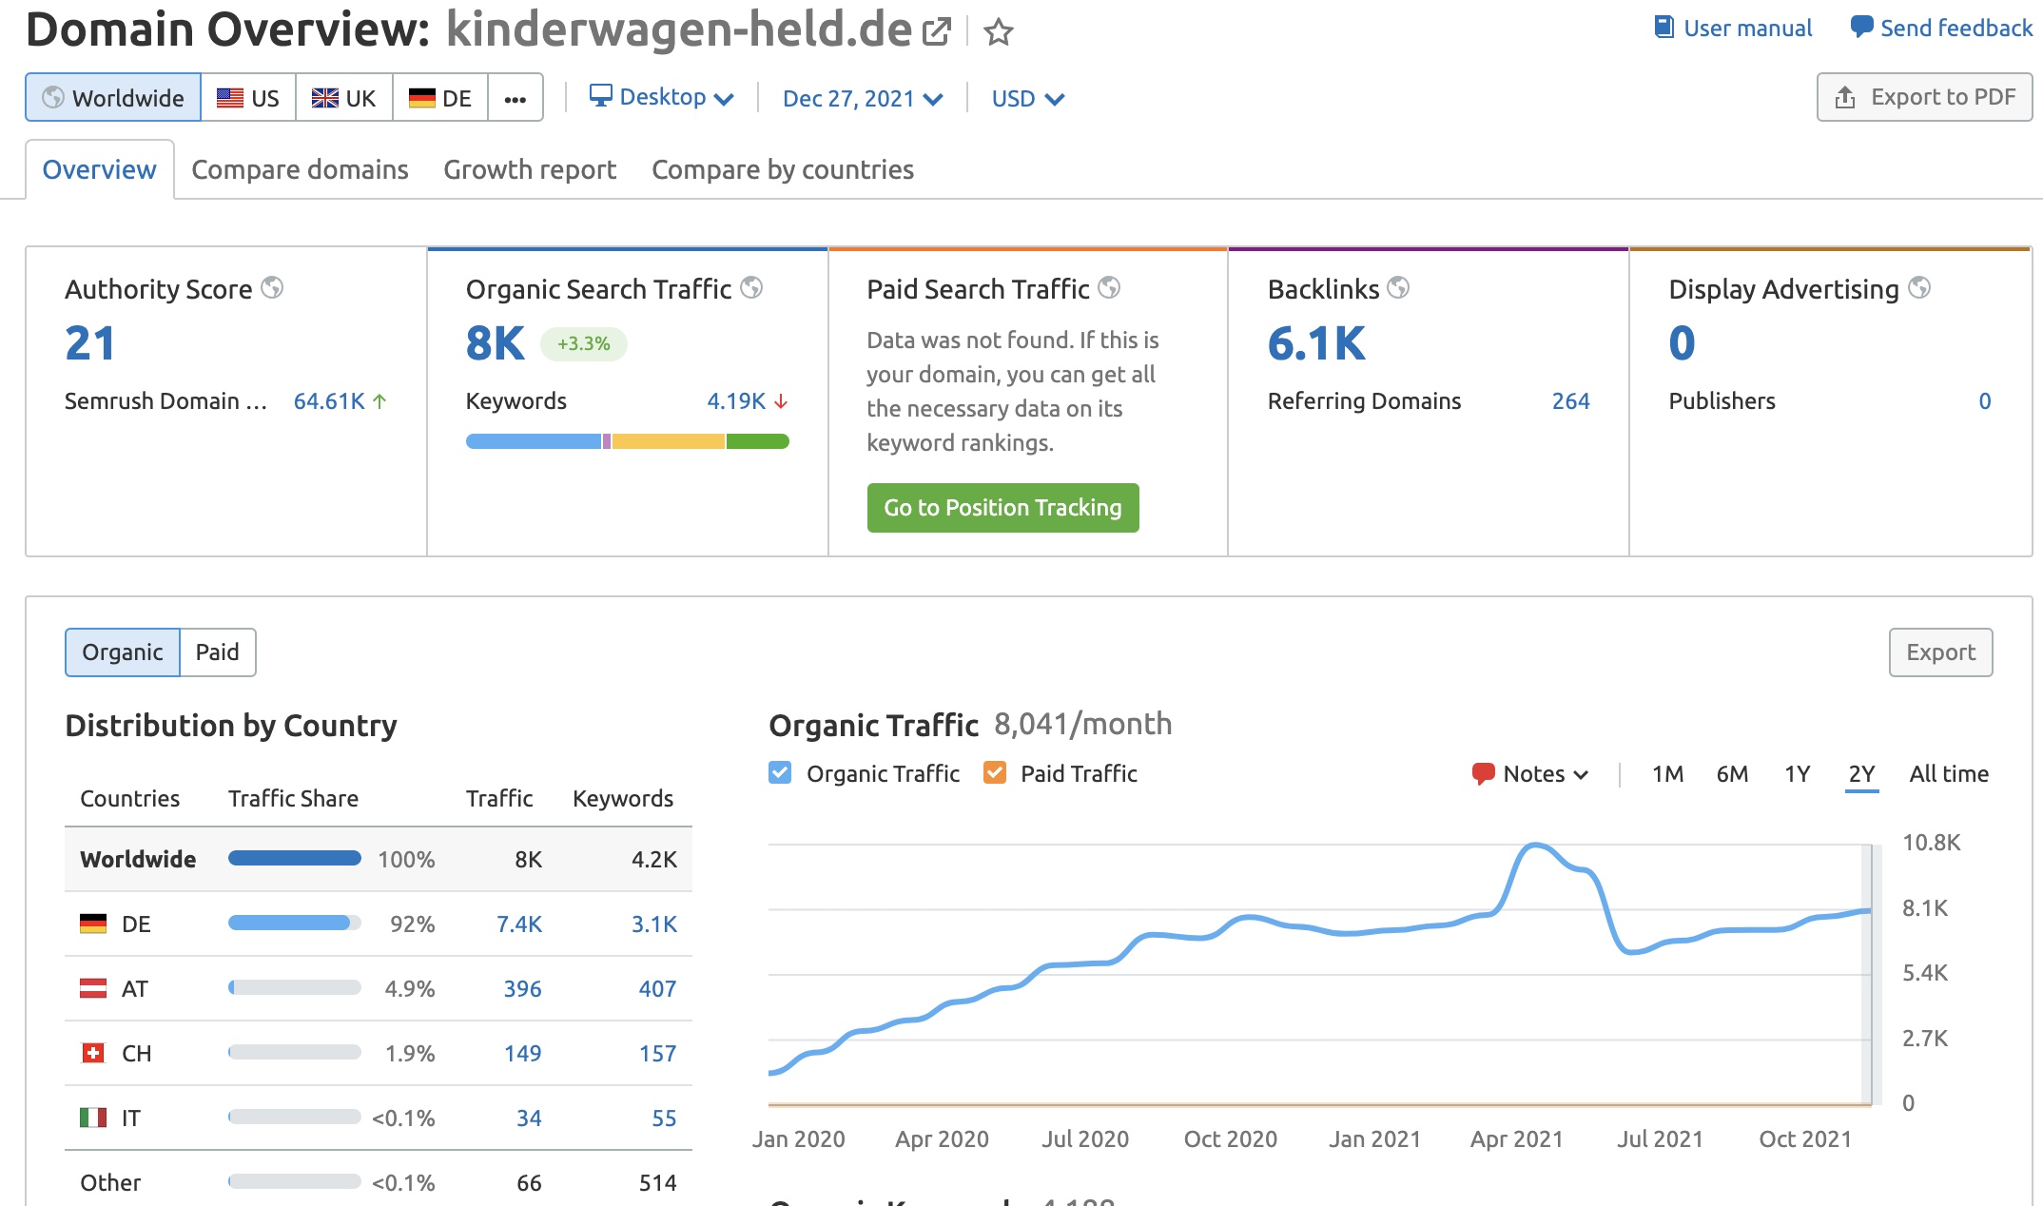Expand the Notes dropdown
The height and width of the screenshot is (1206, 2043).
click(1530, 774)
